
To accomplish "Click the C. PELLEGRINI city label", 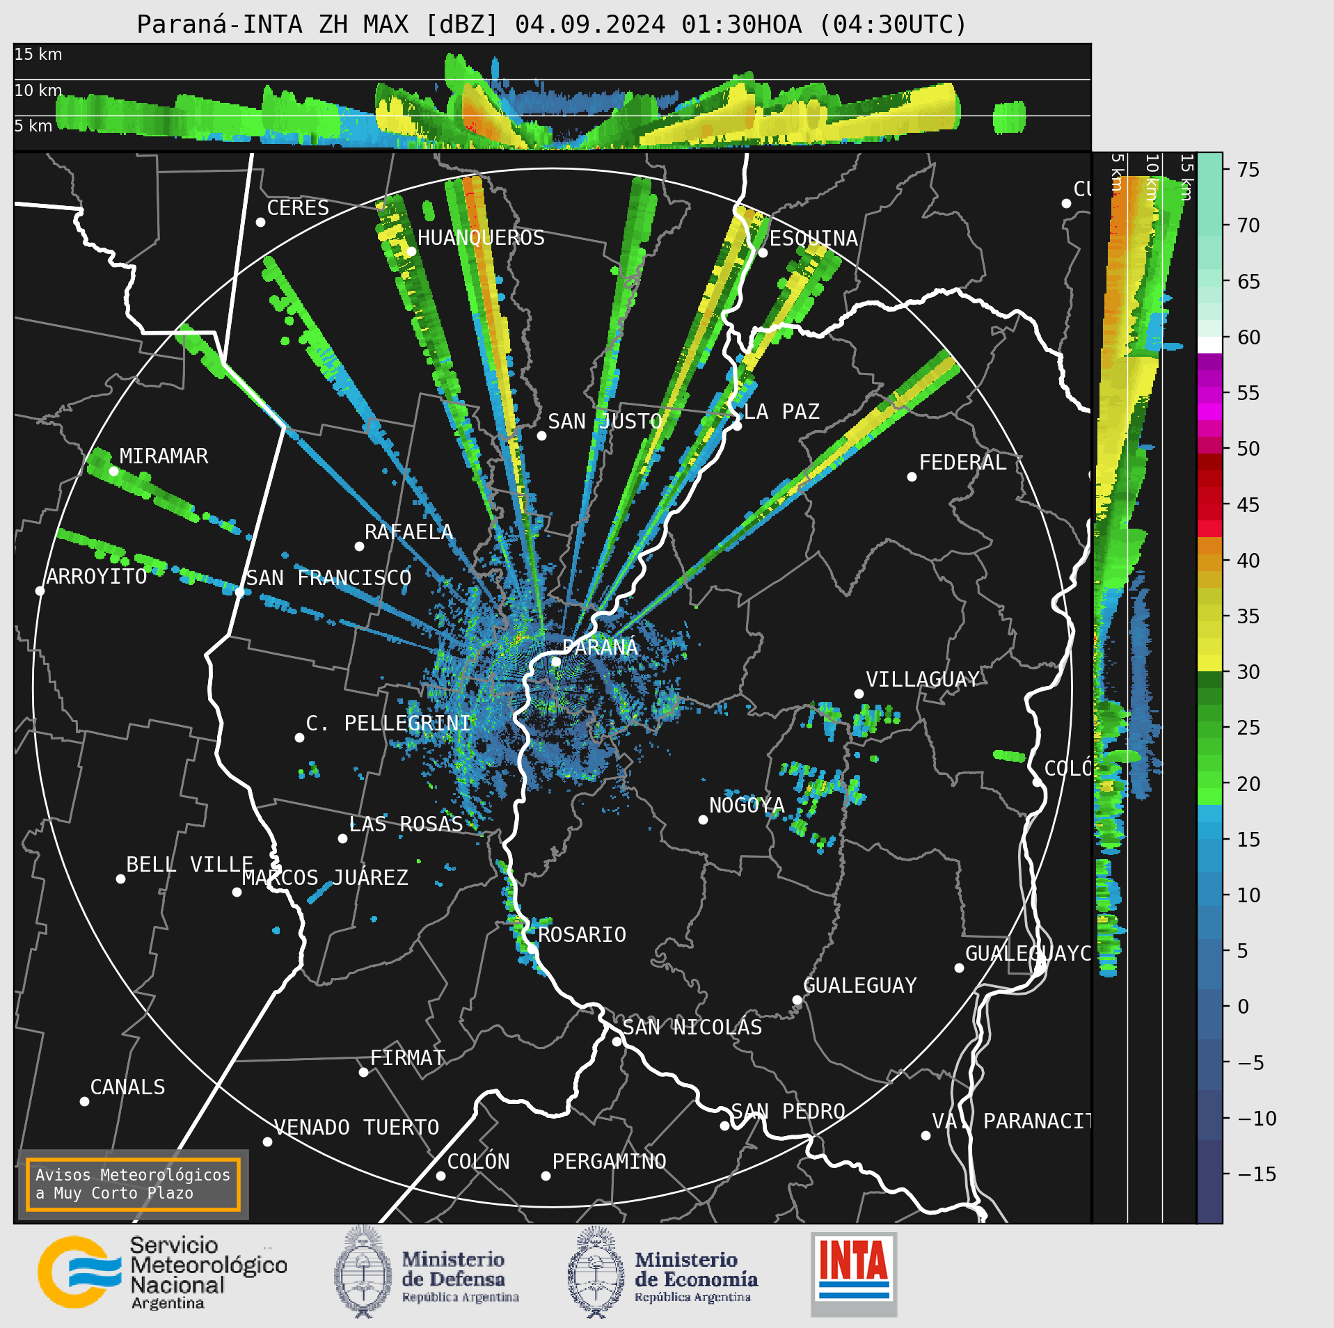I will click(x=388, y=723).
